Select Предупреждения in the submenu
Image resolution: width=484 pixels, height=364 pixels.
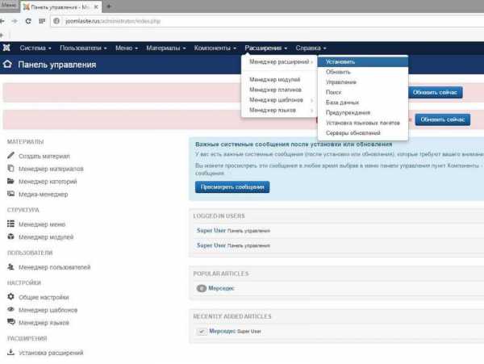(x=363, y=113)
